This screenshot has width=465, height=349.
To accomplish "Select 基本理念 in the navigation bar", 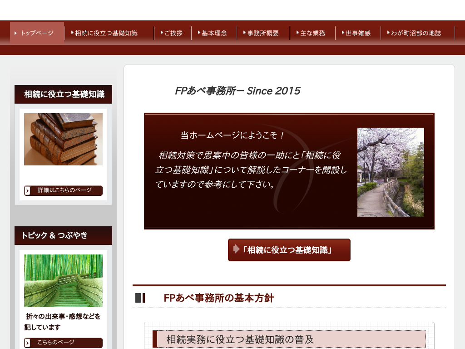I will 214,33.
